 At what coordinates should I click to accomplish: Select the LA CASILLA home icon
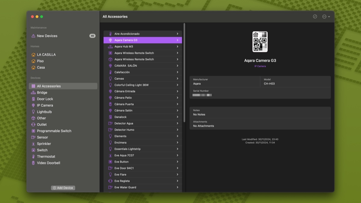pyautogui.click(x=33, y=55)
